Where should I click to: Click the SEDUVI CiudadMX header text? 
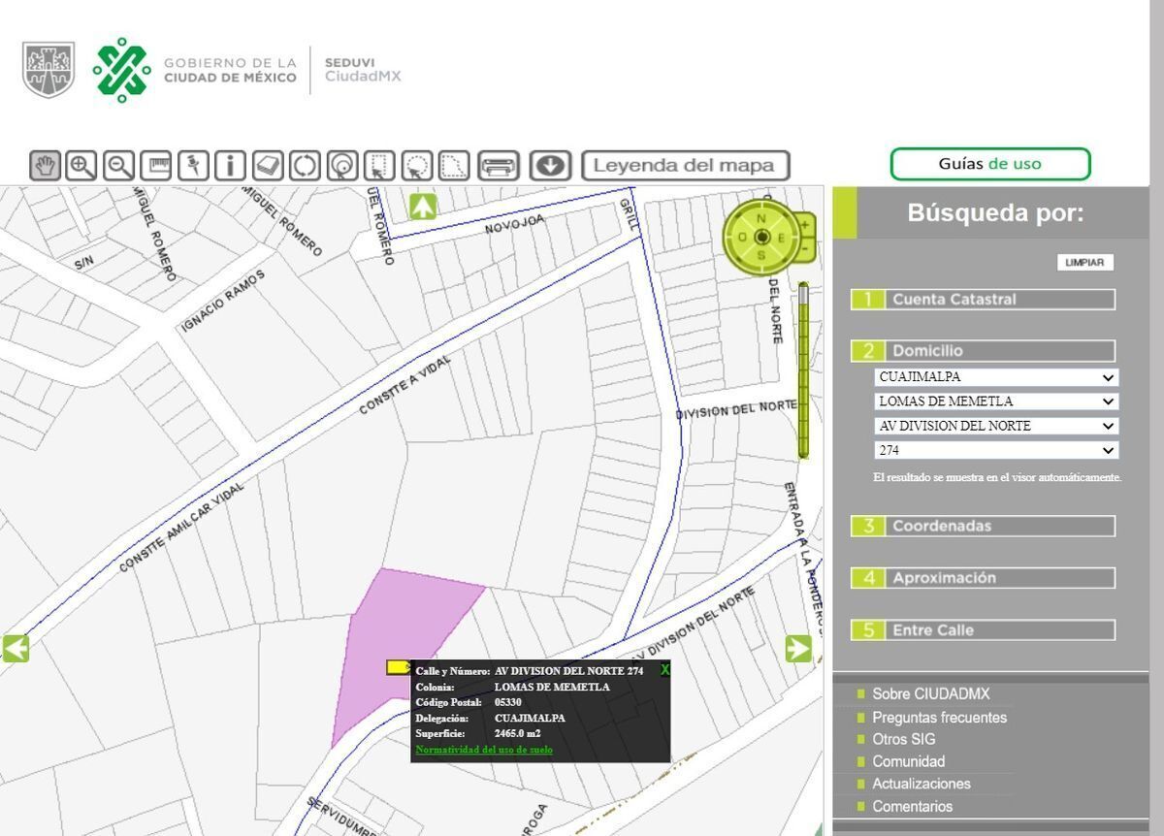tap(362, 70)
